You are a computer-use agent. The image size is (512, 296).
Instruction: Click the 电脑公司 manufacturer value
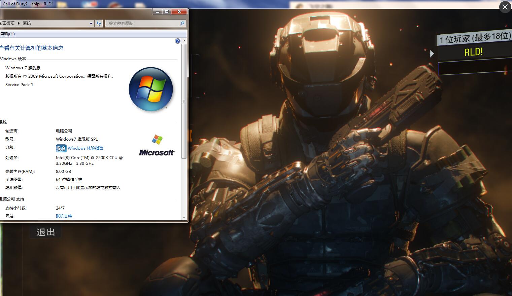64,131
